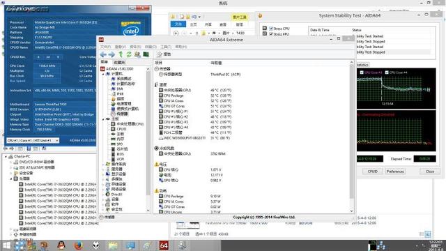Open the 文件(F) menu in AIDA64
Viewport: 446px width, 251px height.
click(x=105, y=47)
